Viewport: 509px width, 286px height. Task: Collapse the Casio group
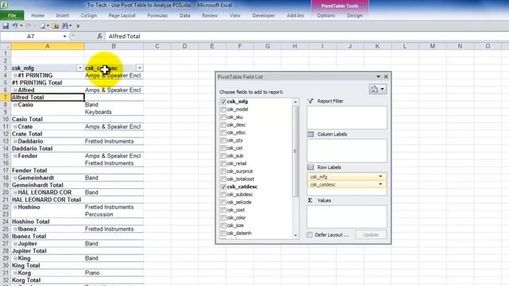click(x=15, y=105)
